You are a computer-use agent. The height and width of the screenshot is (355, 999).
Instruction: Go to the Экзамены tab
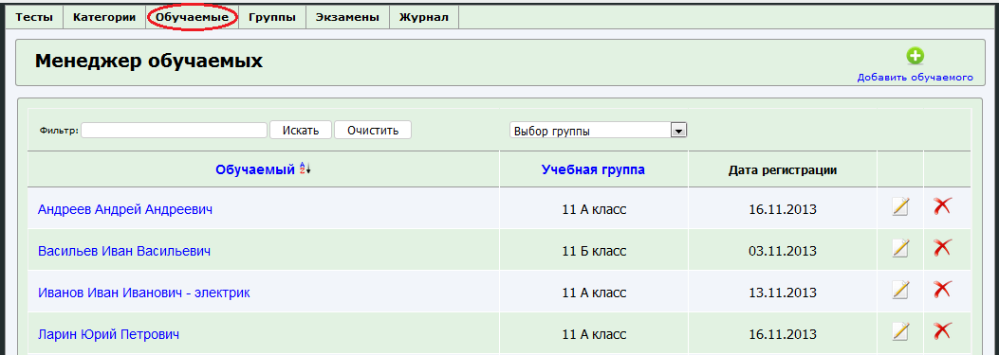click(x=348, y=17)
